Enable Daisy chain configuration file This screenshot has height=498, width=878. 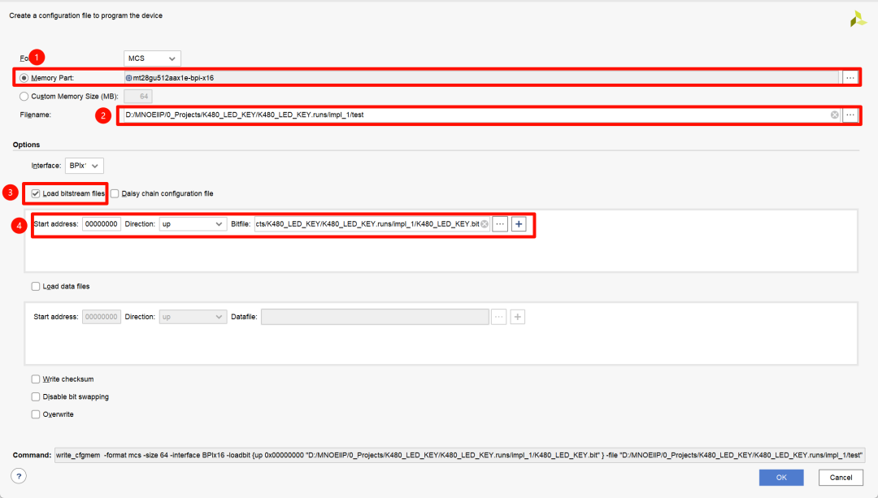115,193
